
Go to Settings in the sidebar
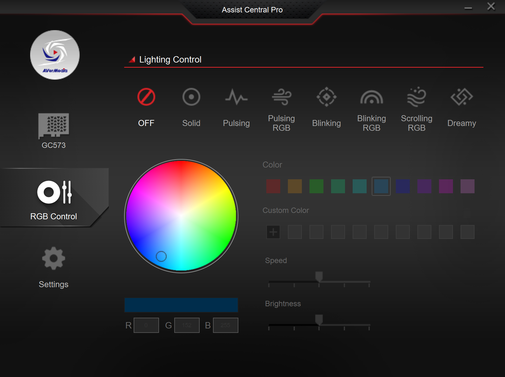click(x=54, y=267)
